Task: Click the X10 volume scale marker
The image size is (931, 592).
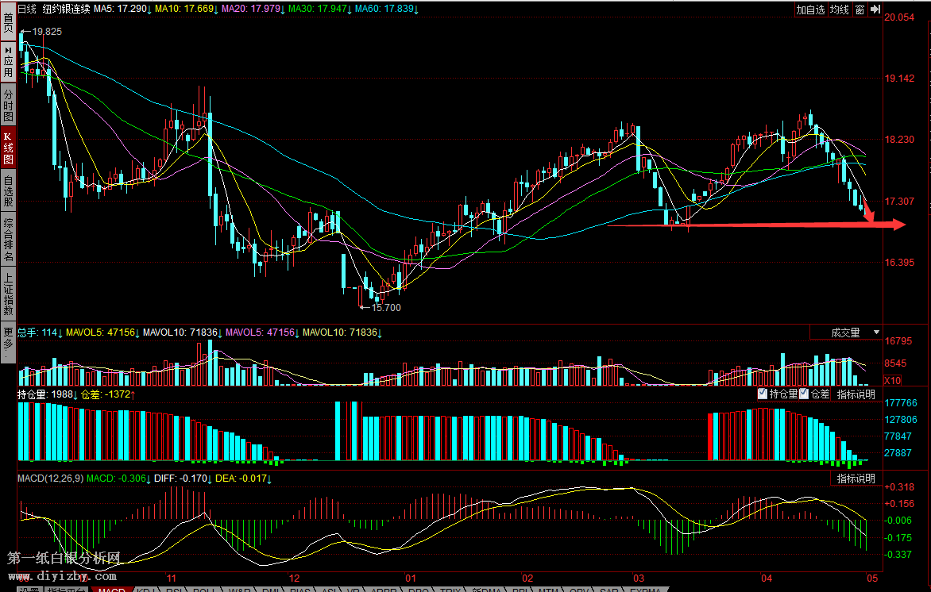Action: point(891,379)
